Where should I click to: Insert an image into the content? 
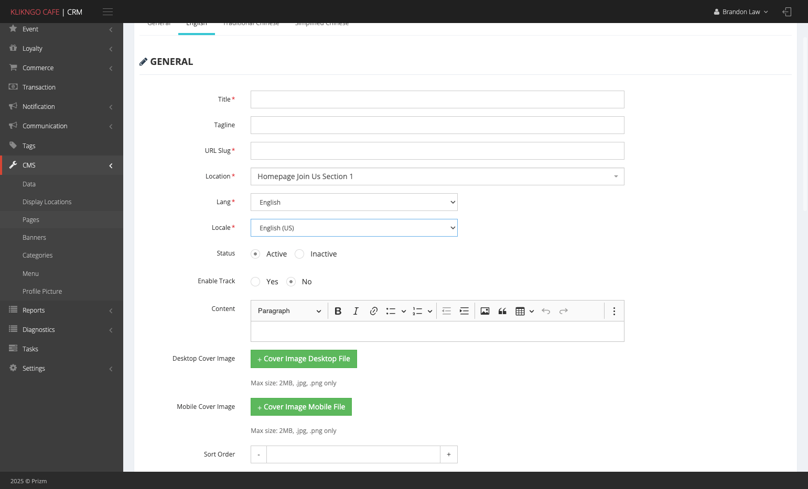[485, 311]
